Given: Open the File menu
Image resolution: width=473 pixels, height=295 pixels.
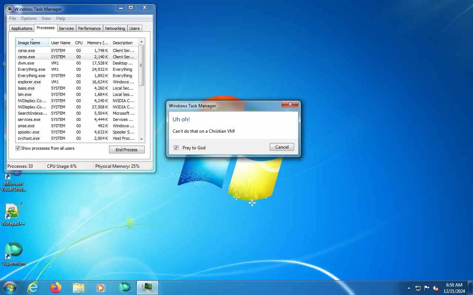Looking at the screenshot, I should click(x=13, y=18).
